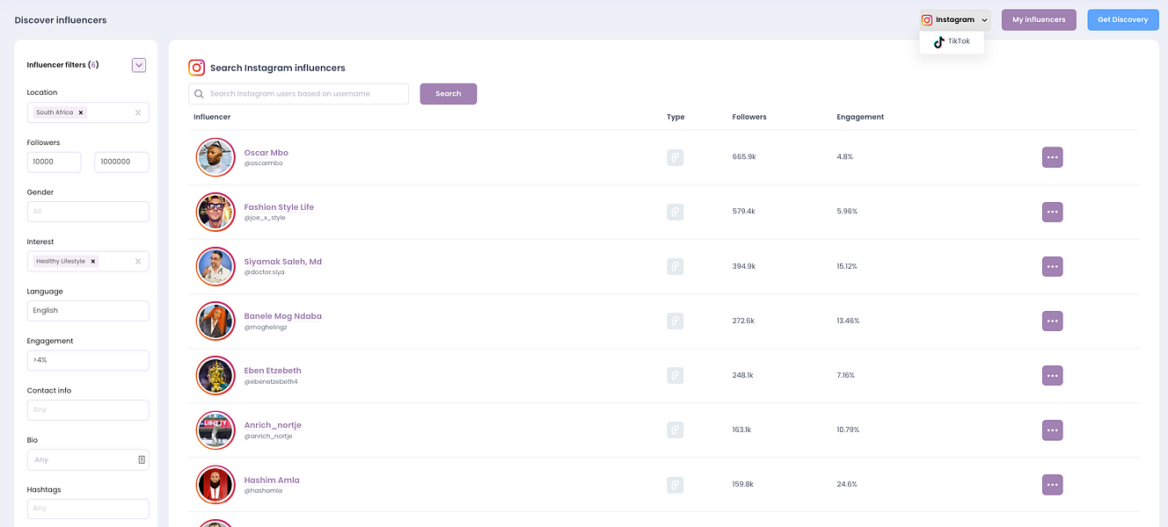Click the Bio filter input
This screenshot has width=1168, height=527.
88,459
